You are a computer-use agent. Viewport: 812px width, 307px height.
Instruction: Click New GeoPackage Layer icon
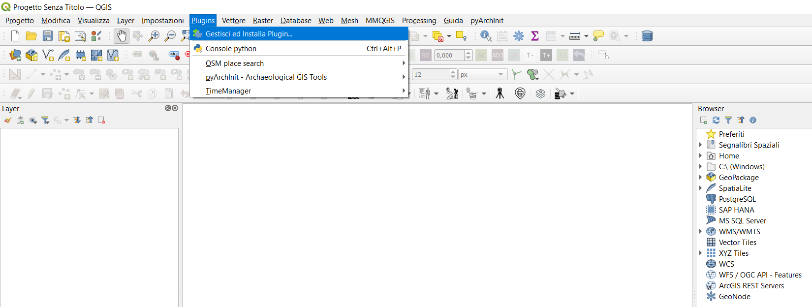[x=31, y=55]
